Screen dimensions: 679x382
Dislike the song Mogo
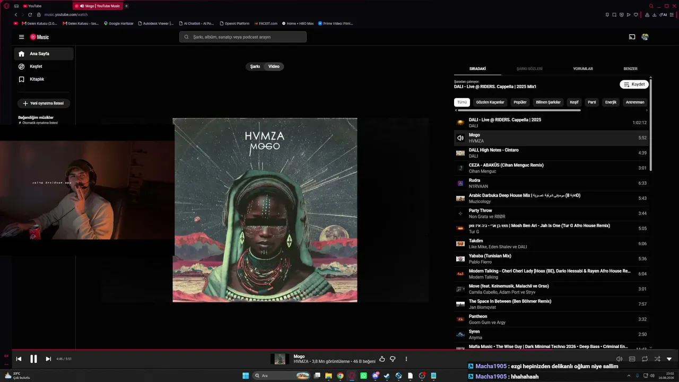393,359
